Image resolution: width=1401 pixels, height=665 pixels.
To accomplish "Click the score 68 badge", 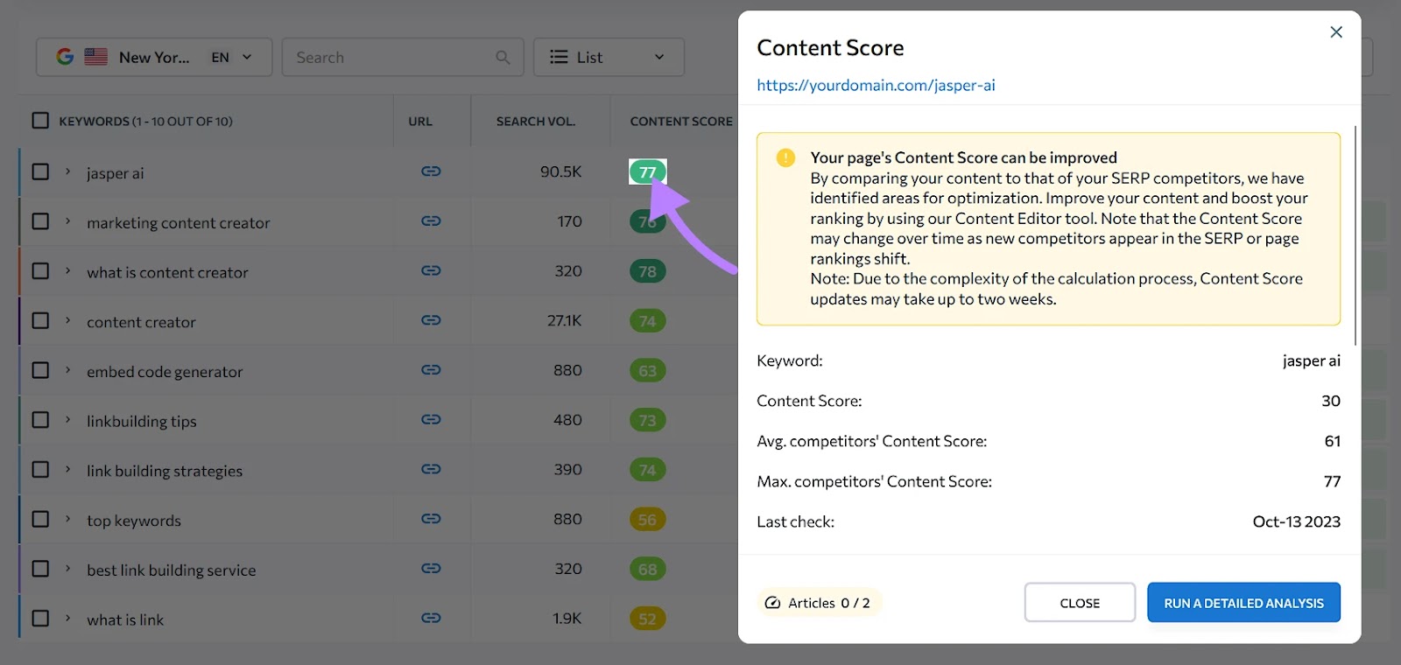I will pyautogui.click(x=648, y=569).
